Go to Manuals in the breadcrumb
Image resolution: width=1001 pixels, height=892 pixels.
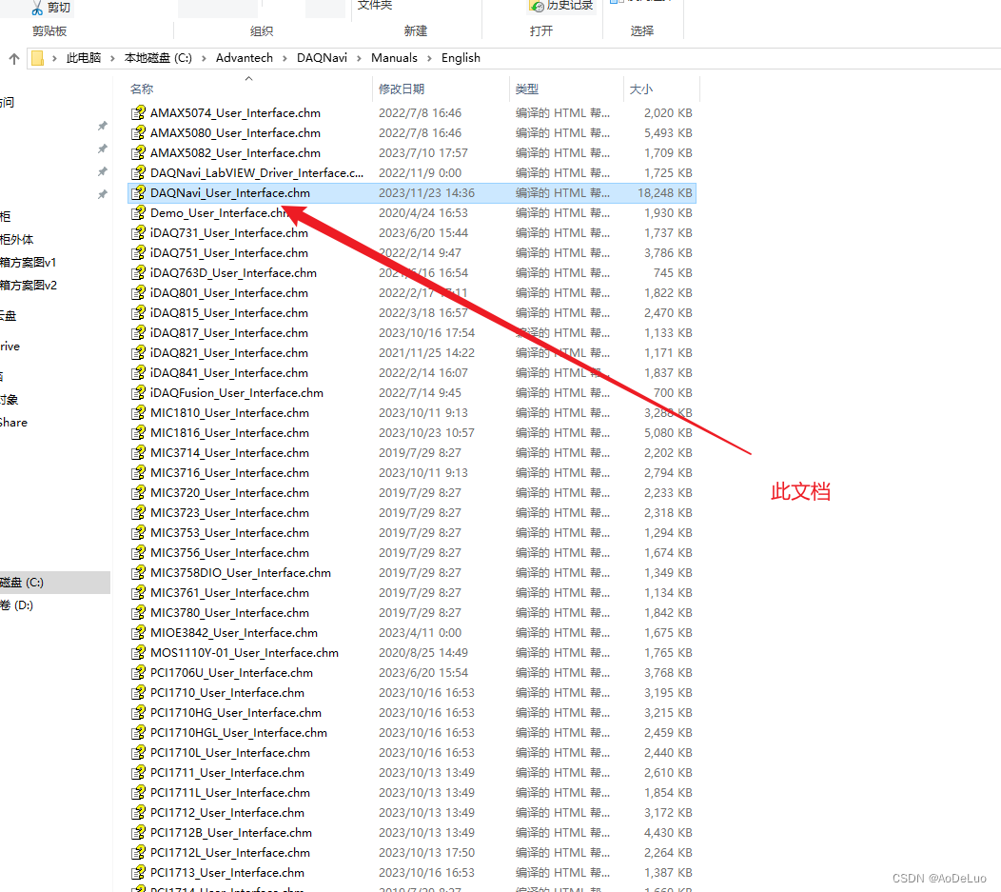(394, 58)
